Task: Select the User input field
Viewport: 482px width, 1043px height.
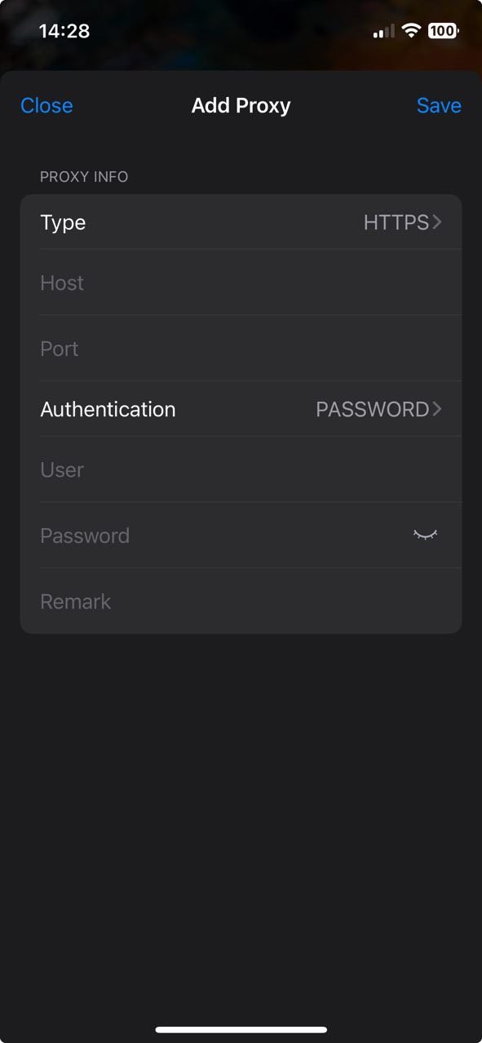Action: tap(241, 469)
